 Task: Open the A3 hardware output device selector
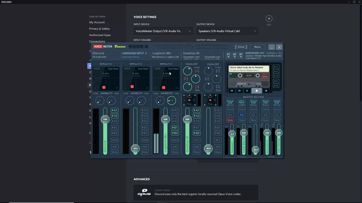(x=241, y=55)
